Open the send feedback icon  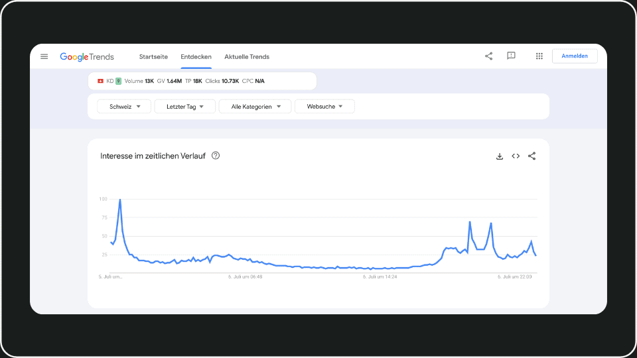[511, 56]
